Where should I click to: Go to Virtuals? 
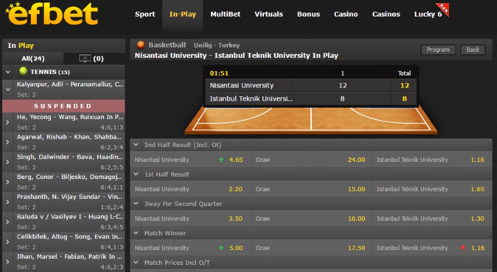[x=268, y=14]
